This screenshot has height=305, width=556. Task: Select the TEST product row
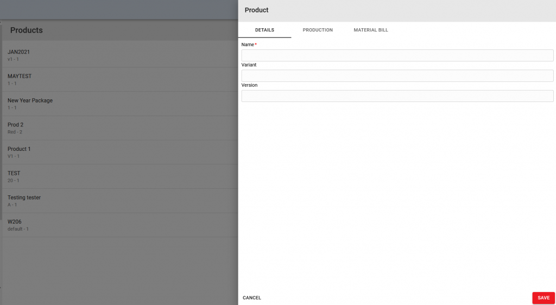coord(120,177)
